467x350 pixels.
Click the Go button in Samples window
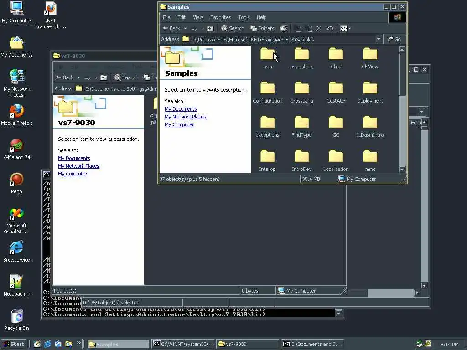pos(394,39)
